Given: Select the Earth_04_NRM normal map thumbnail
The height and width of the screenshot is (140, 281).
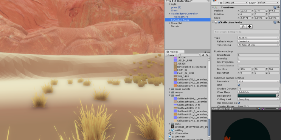Looking at the screenshot, I should click(175, 73).
